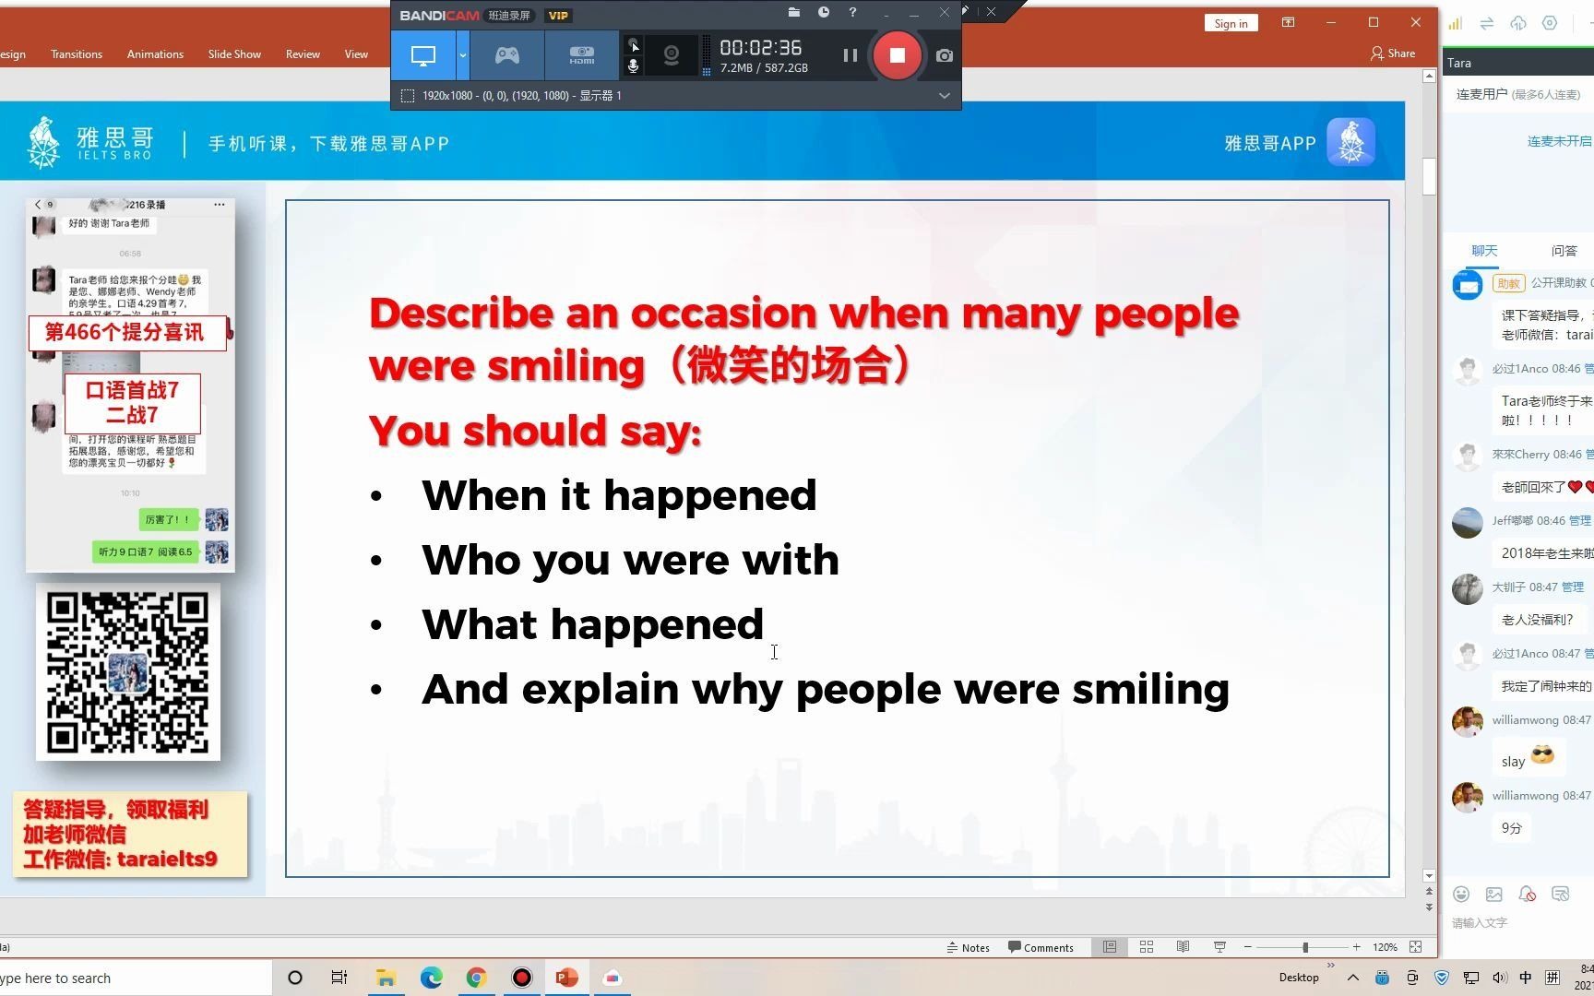Select Bandicam game recording mode
Screen dimensions: 1594x996
point(507,55)
